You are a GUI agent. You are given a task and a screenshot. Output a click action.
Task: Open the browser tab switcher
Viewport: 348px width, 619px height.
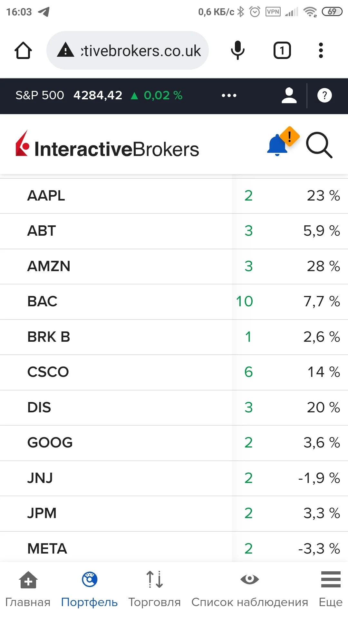pos(282,50)
